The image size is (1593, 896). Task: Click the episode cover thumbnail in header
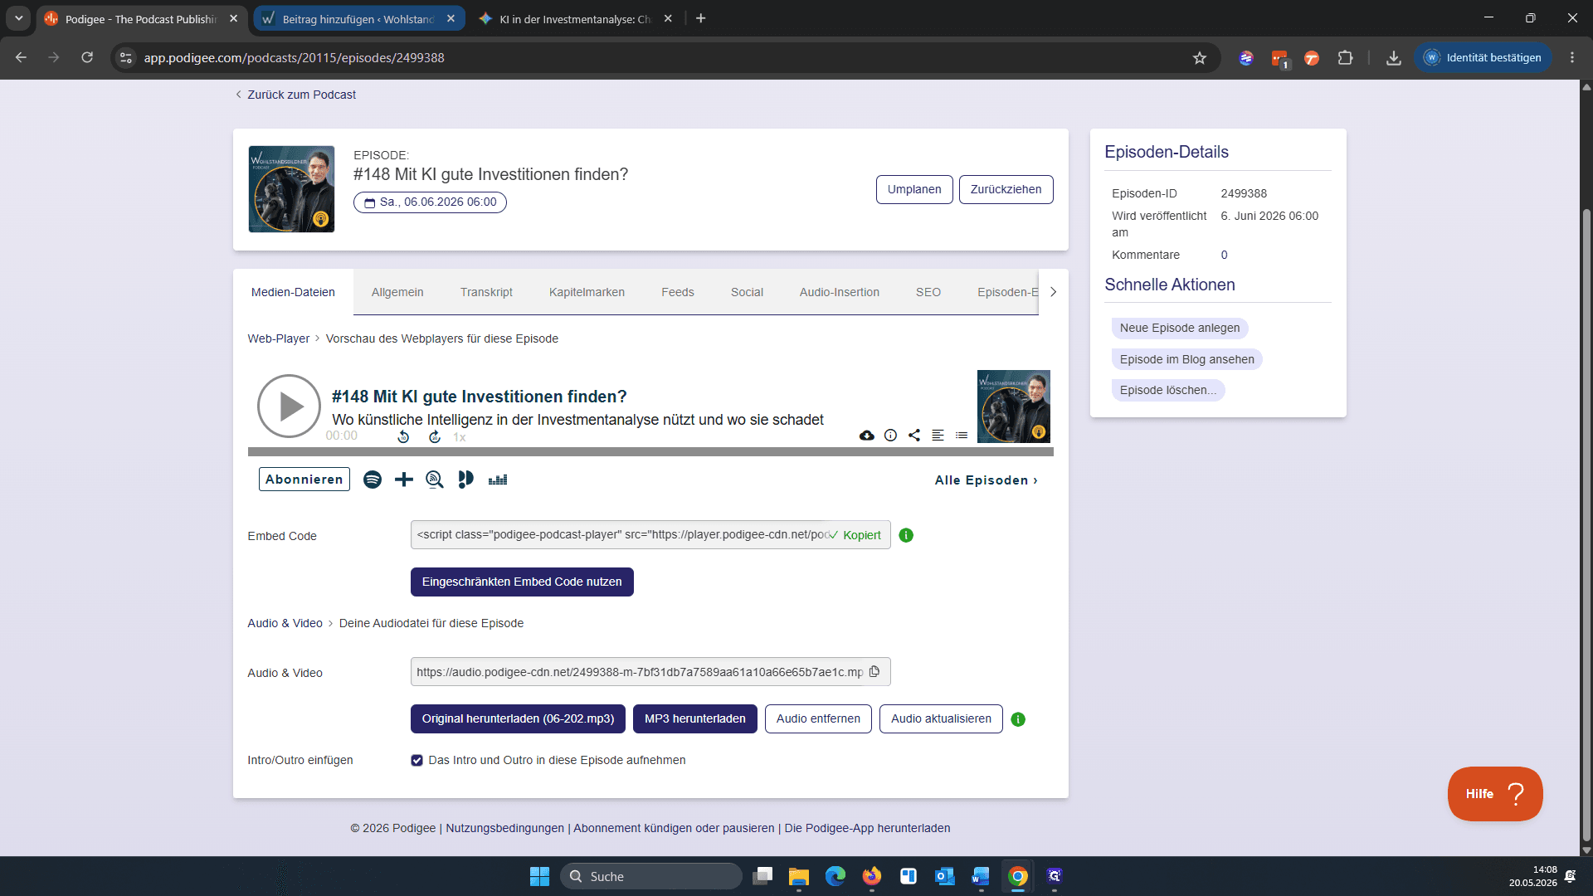(x=291, y=189)
